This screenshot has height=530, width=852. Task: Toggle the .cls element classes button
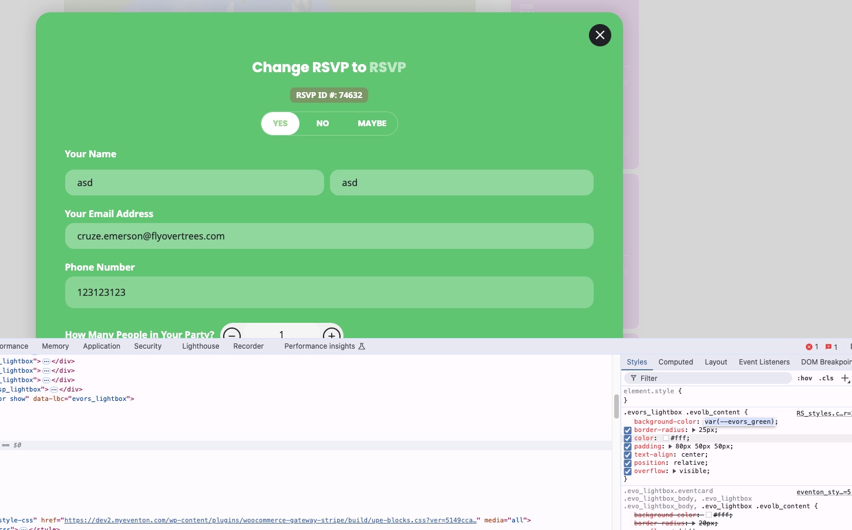pos(827,379)
